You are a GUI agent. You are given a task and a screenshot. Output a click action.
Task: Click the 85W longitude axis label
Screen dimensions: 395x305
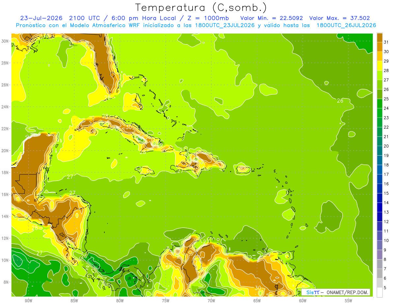pyautogui.click(x=74, y=301)
